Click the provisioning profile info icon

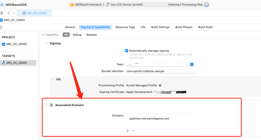coord(160,86)
